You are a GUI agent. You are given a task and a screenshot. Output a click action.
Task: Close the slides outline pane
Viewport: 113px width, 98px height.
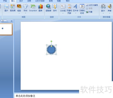click(12, 21)
